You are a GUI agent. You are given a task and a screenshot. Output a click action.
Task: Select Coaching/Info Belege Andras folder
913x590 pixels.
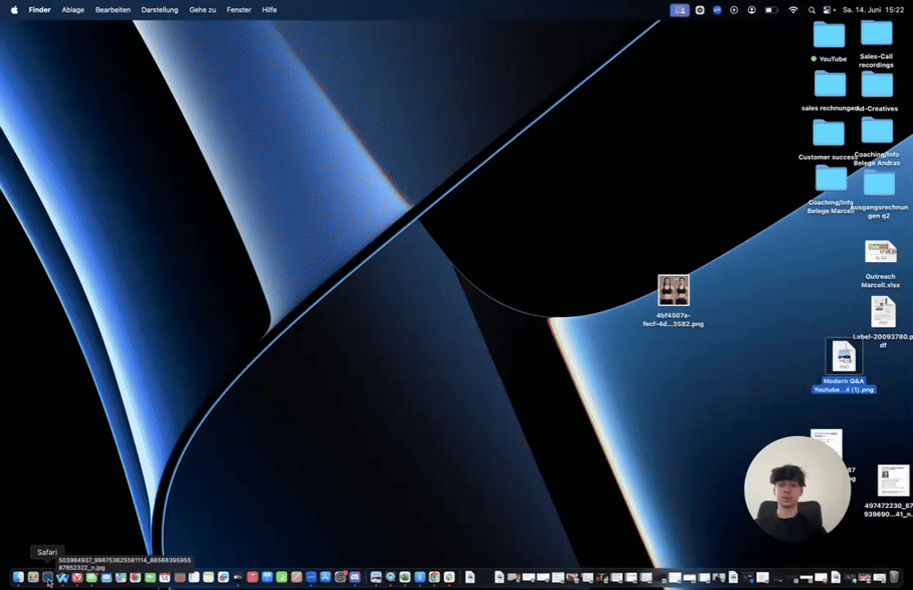pyautogui.click(x=877, y=130)
